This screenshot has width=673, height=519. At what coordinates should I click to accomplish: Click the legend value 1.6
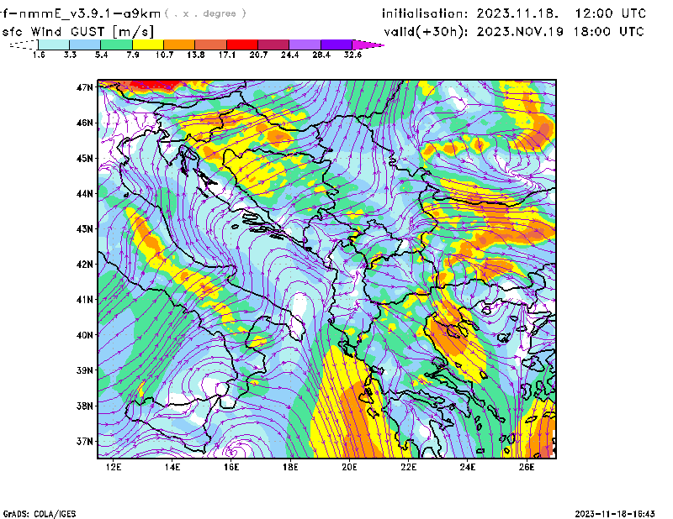point(39,55)
